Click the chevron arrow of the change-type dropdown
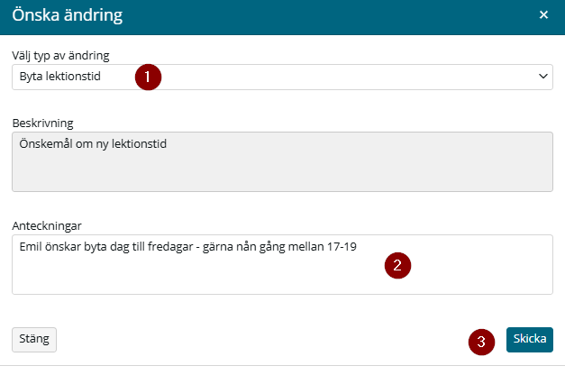Screen dimensions: 565x375 coord(543,77)
